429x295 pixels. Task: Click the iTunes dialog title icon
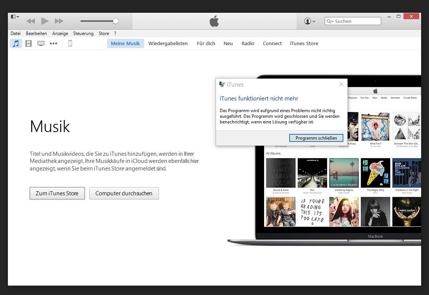(x=222, y=84)
